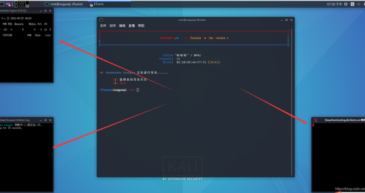Switch to root@xuguoqi:/fluxion taskbar window
Image resolution: width=365 pixels, height=193 pixels.
[x=64, y=4]
